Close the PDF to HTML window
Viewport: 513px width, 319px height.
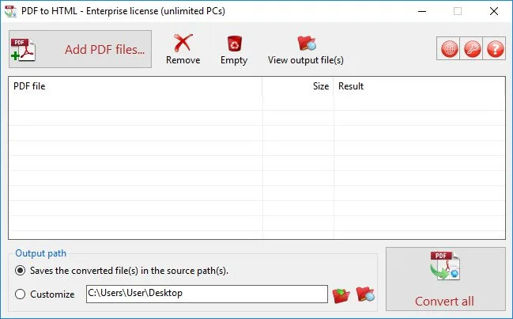click(494, 11)
